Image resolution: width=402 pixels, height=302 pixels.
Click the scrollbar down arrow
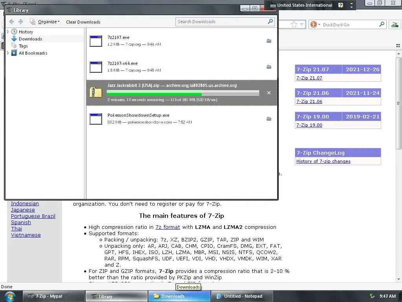click(x=398, y=279)
